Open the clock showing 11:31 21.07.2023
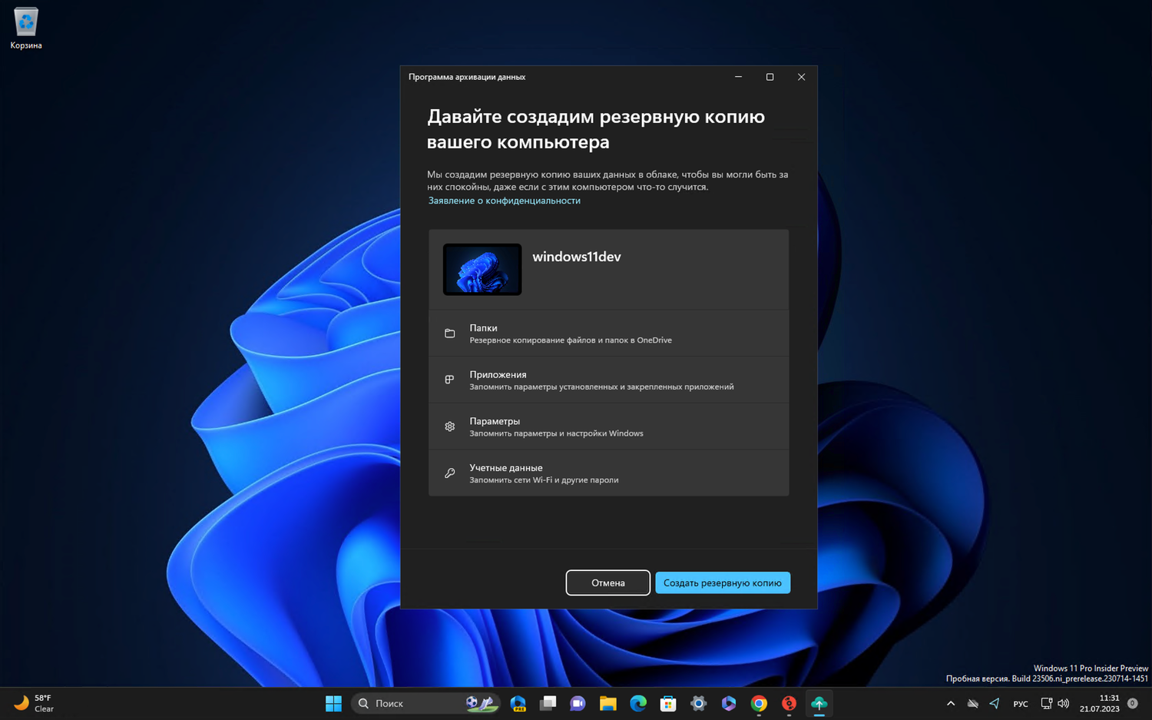Screen dimensions: 1152x720 [1100, 703]
